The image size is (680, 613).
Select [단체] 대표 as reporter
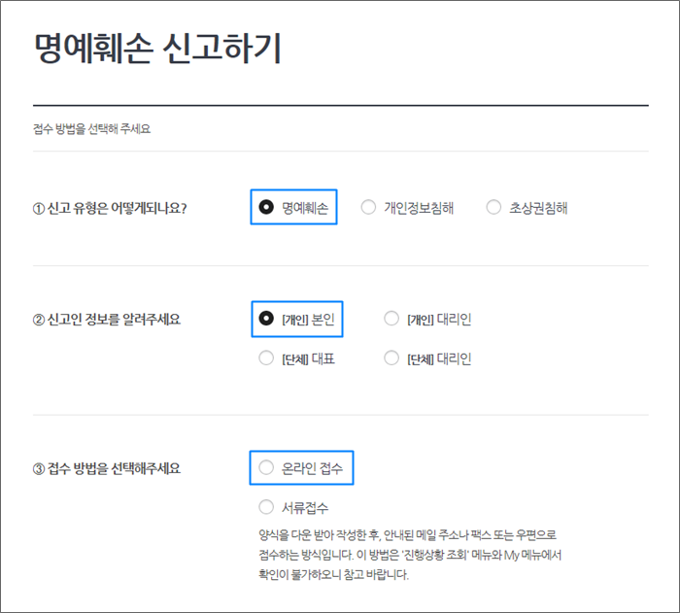(266, 358)
